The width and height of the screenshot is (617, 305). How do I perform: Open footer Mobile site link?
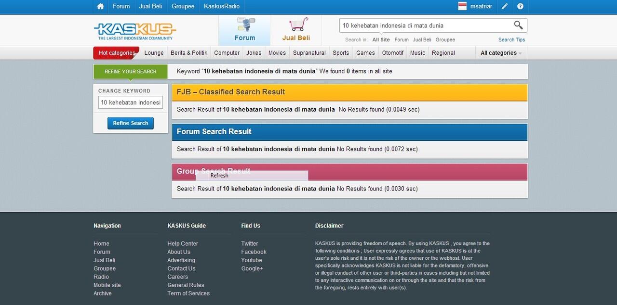click(x=107, y=285)
